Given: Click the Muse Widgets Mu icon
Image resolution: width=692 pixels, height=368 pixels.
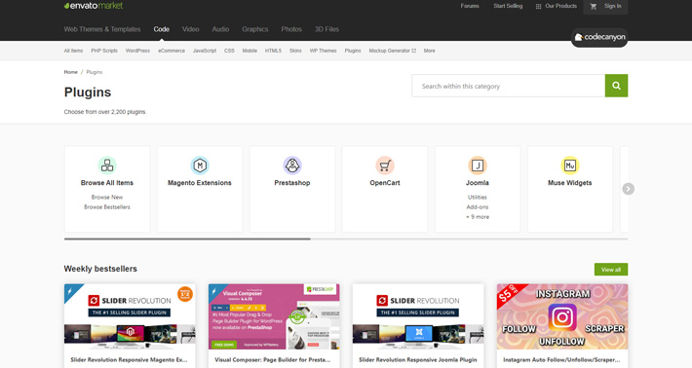Looking at the screenshot, I should click(x=570, y=166).
